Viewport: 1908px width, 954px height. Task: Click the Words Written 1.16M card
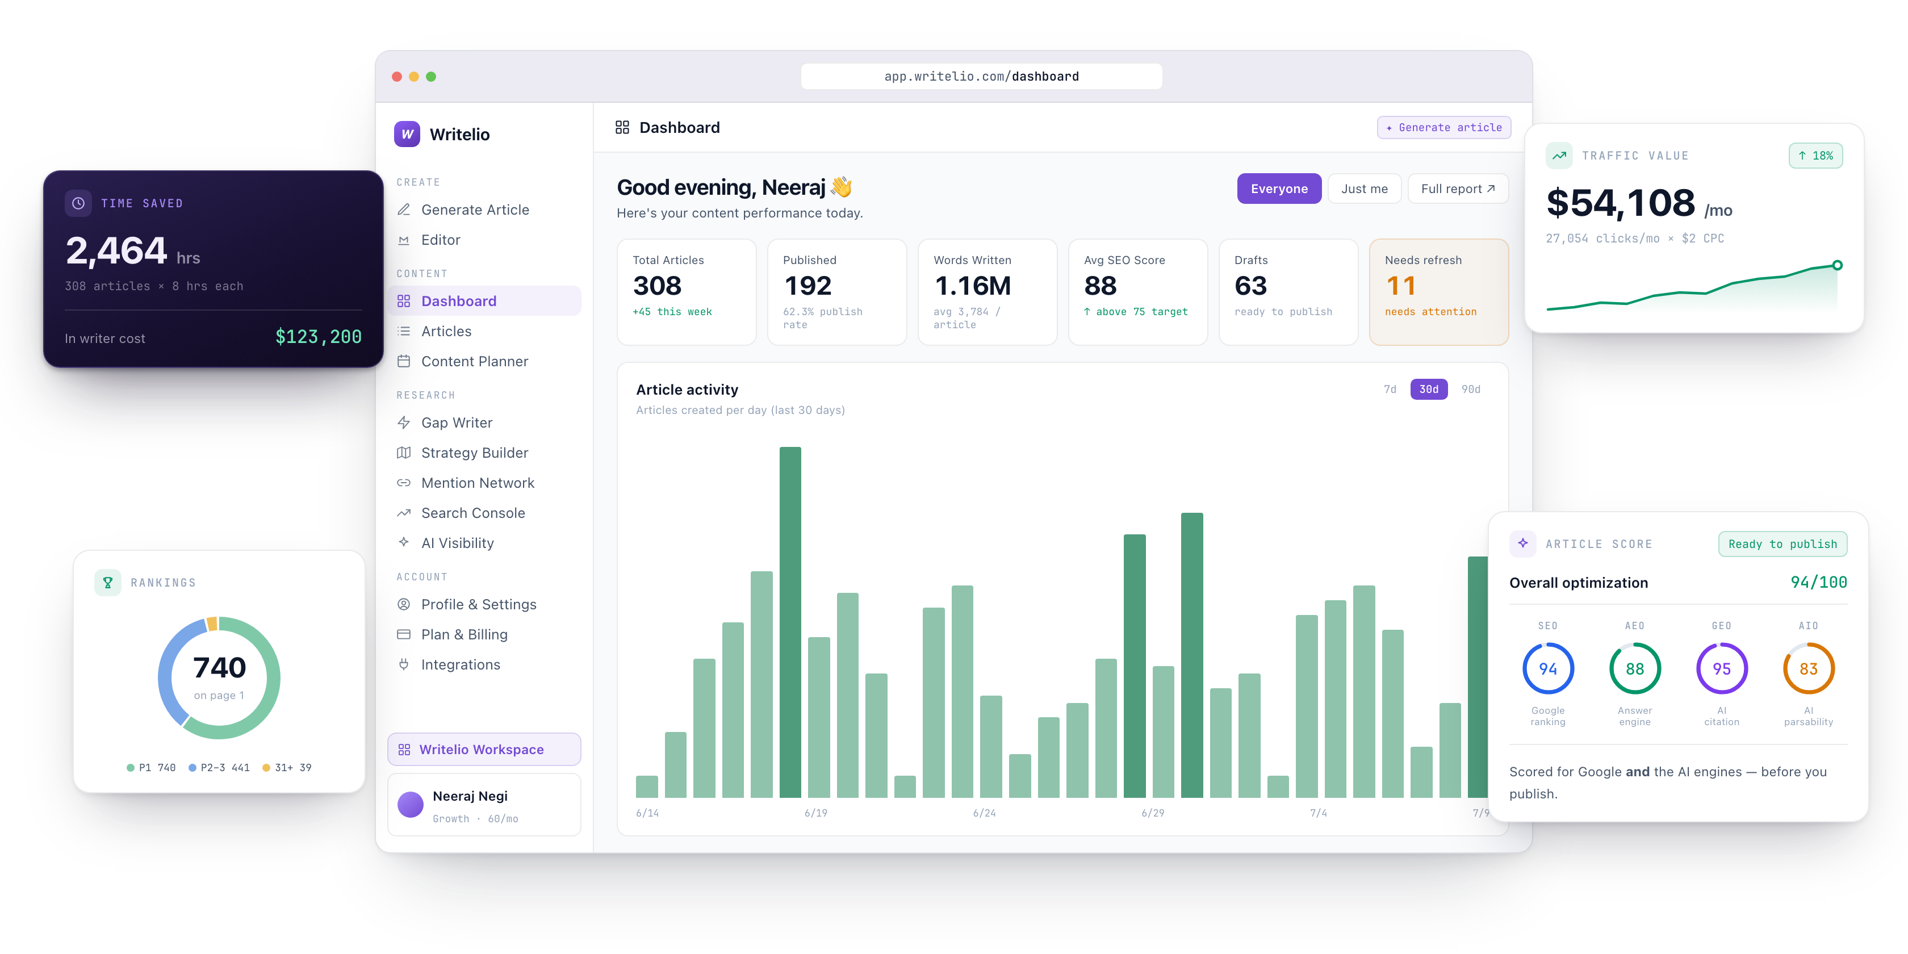988,292
